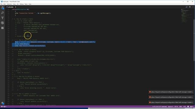Open the Selection menu

(x=9, y=4)
